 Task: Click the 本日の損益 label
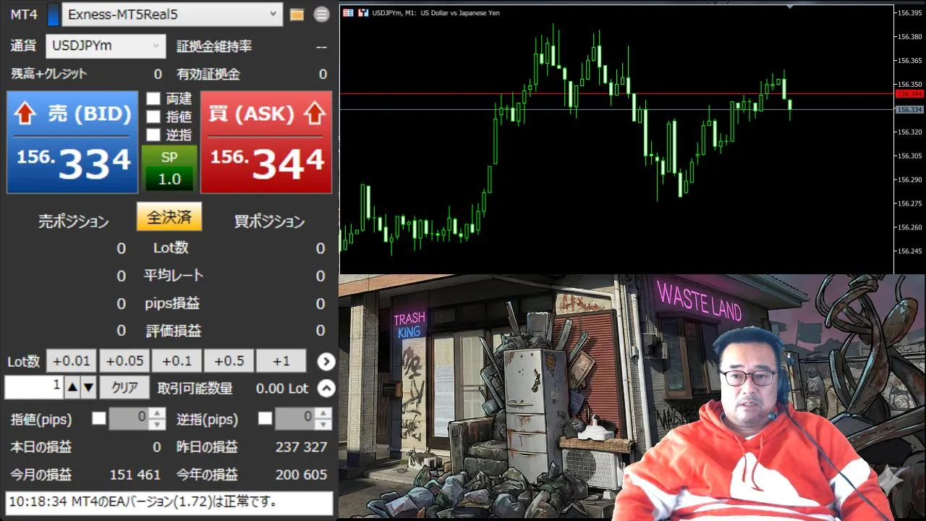(x=41, y=447)
